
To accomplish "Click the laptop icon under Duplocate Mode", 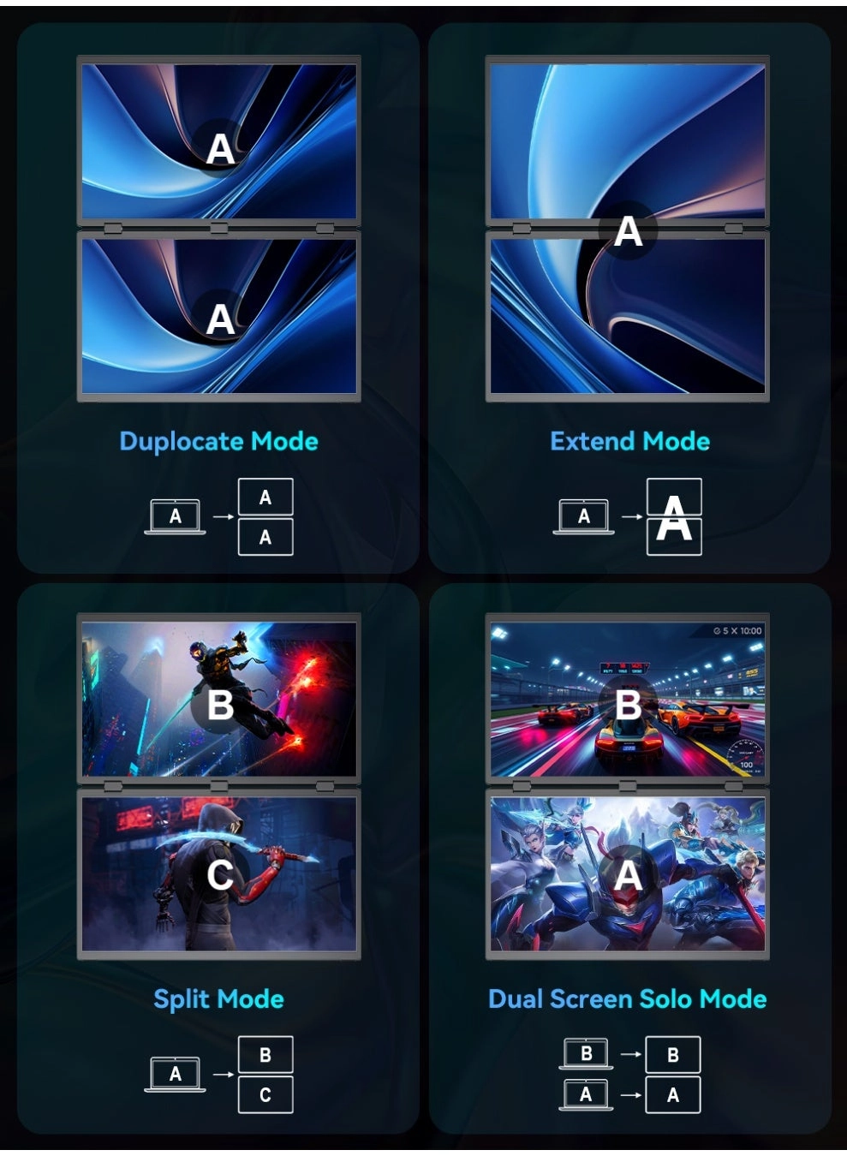I will click(x=176, y=516).
